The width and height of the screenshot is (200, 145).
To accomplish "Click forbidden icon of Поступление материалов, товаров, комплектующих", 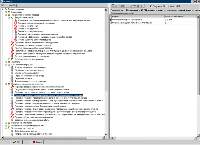I will click(12, 51).
